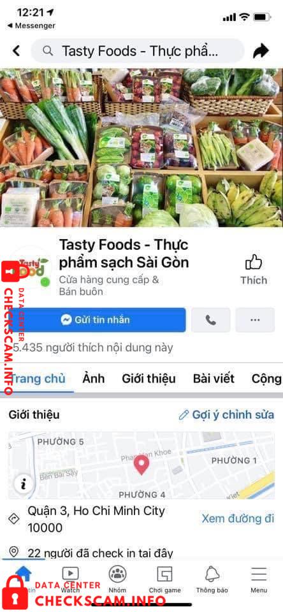Open the vegetables cover photo
This screenshot has height=612, width=283.
tap(141, 147)
